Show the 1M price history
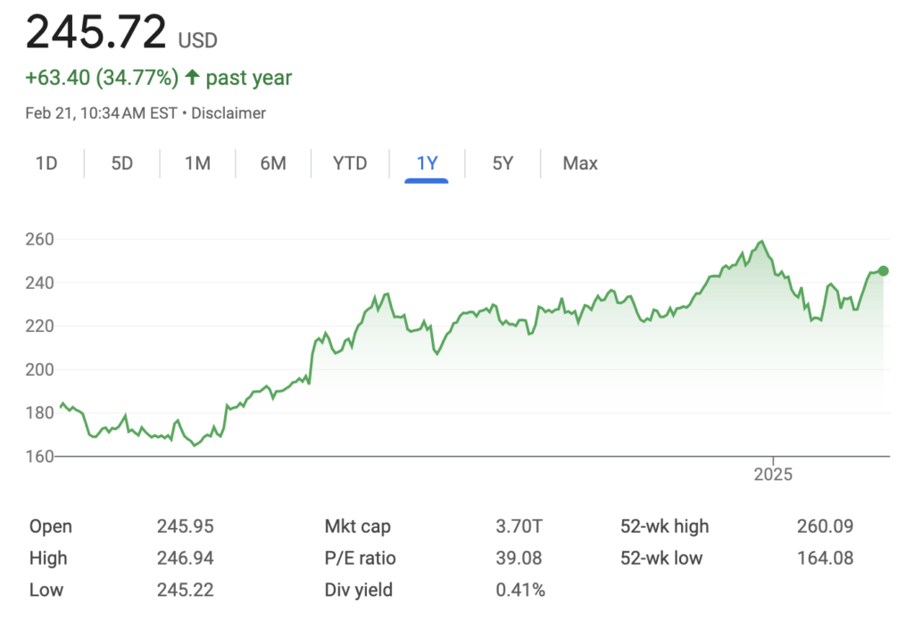 click(197, 163)
